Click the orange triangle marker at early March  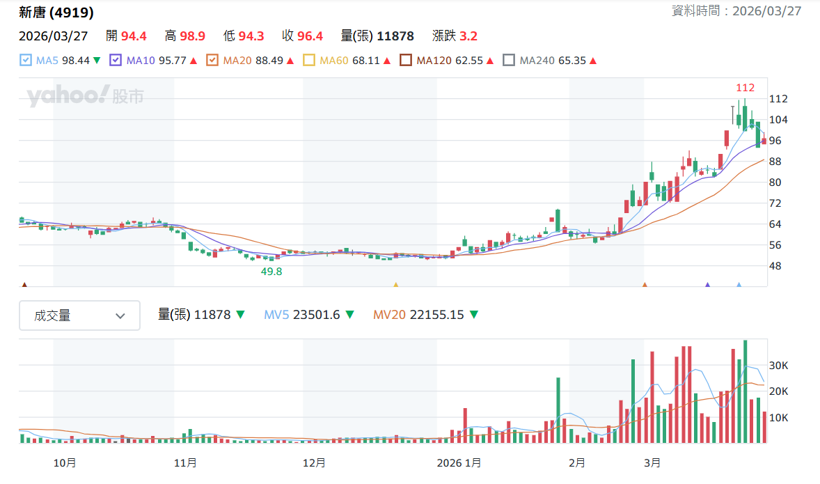pyautogui.click(x=645, y=285)
